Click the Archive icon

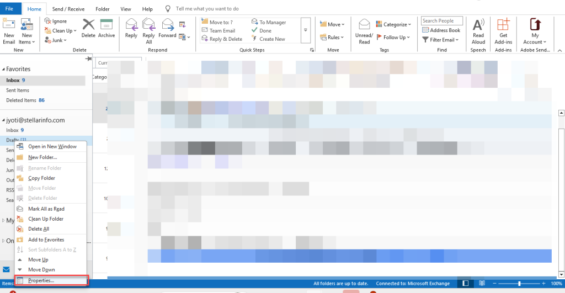tap(106, 24)
